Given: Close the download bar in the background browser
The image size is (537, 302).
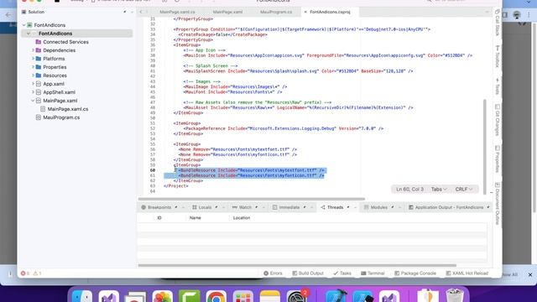Looking at the screenshot, I should (x=530, y=274).
